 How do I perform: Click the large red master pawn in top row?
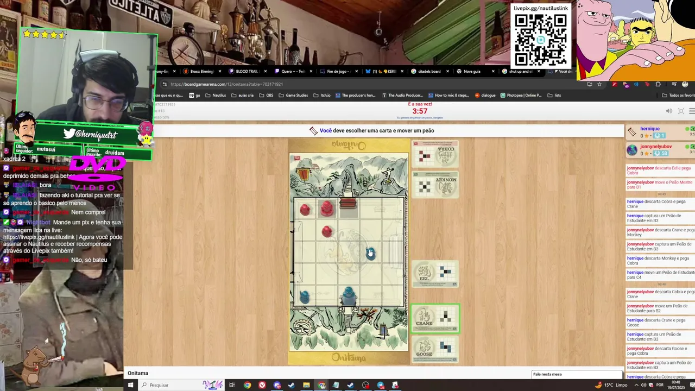326,208
